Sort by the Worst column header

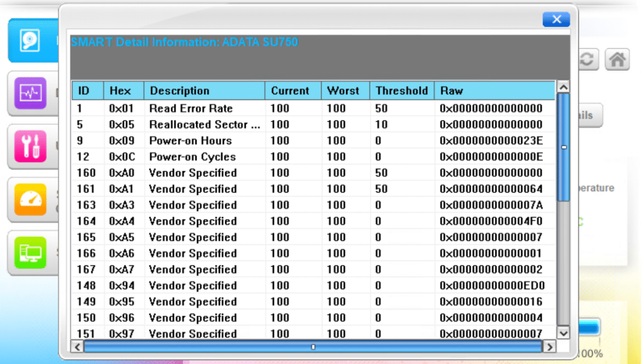pyautogui.click(x=346, y=91)
